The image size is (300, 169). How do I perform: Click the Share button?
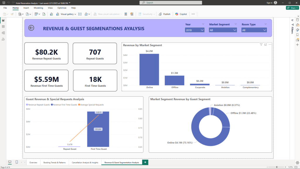[x=292, y=8]
